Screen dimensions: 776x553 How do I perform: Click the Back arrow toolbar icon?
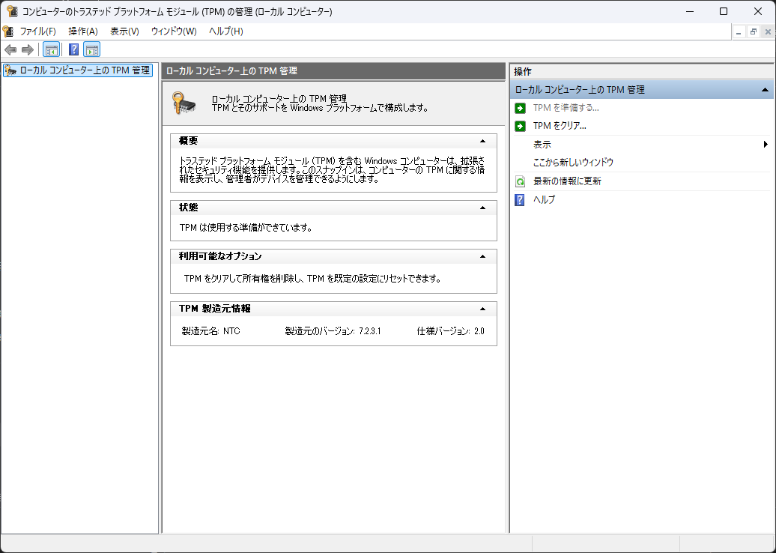[10, 50]
